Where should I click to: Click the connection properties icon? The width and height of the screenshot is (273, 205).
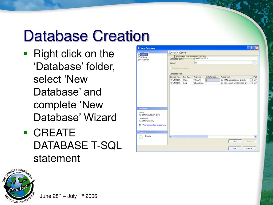(140, 125)
